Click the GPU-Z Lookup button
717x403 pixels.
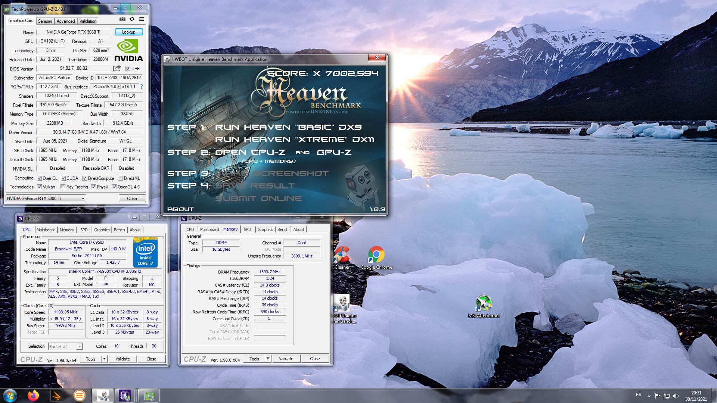(128, 32)
